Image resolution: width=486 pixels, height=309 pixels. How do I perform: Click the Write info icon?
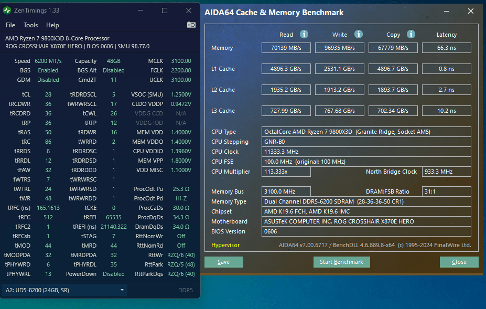(x=359, y=34)
